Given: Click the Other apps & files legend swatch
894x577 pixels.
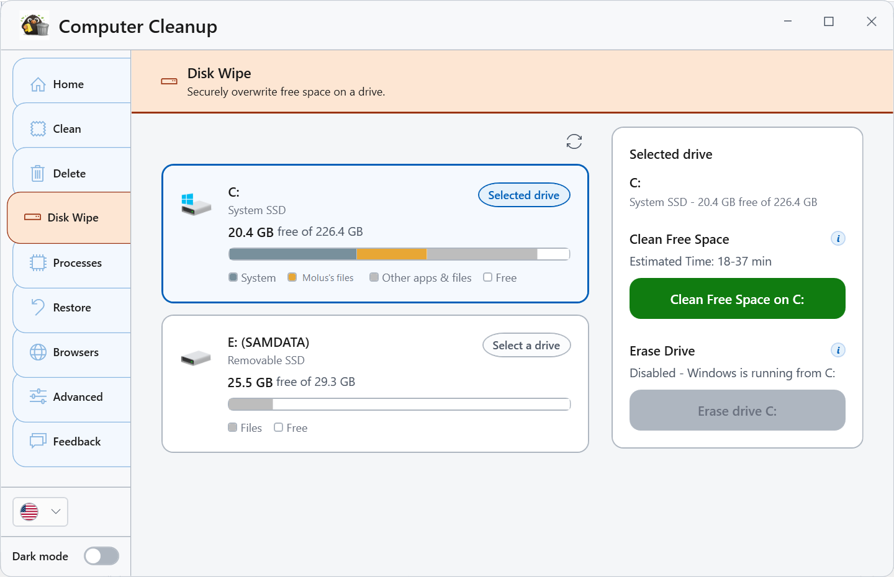Looking at the screenshot, I should point(374,277).
